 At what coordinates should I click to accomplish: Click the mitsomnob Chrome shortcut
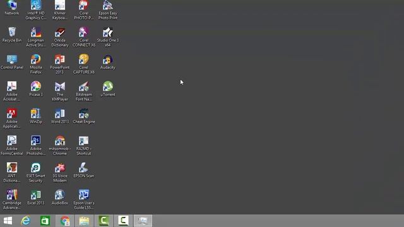[x=60, y=146]
